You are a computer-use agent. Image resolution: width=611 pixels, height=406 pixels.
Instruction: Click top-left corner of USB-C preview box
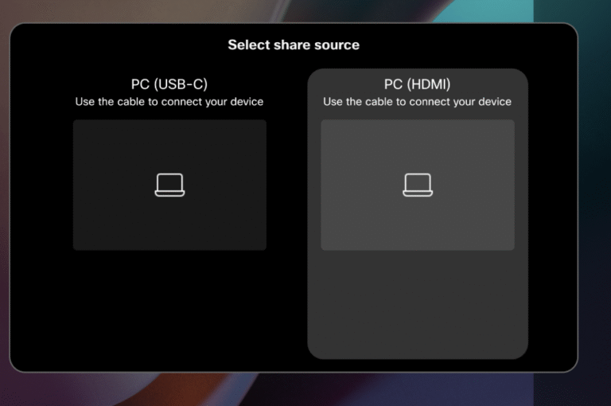(76, 123)
